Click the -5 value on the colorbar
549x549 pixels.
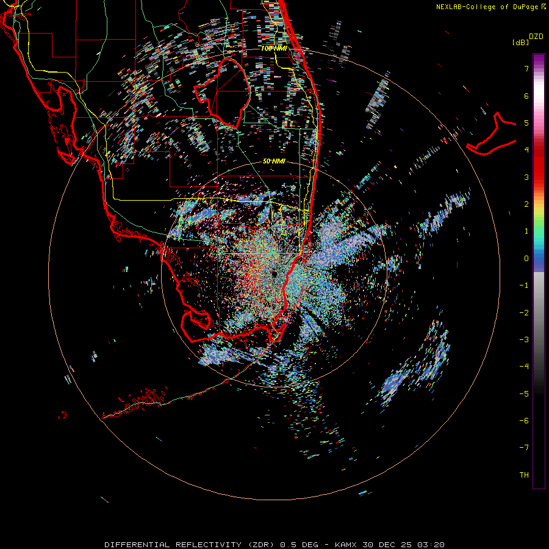click(524, 393)
